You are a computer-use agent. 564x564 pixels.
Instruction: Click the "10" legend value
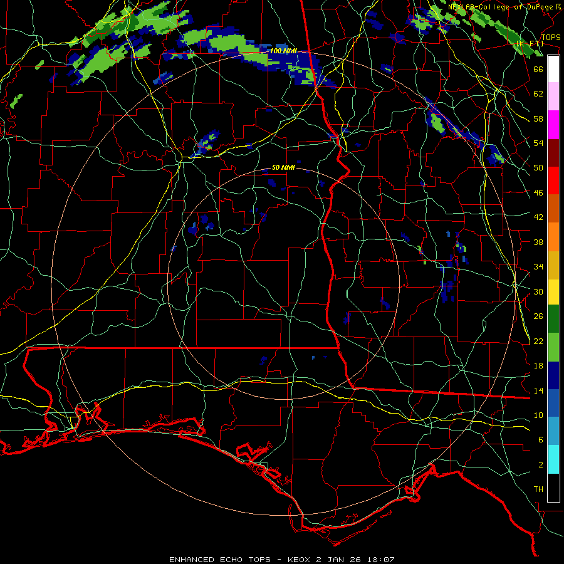point(538,415)
